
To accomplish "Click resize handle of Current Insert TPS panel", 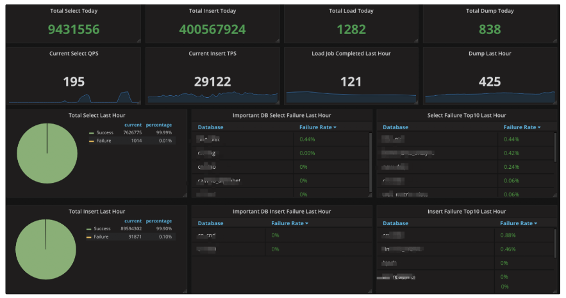I will point(277,102).
